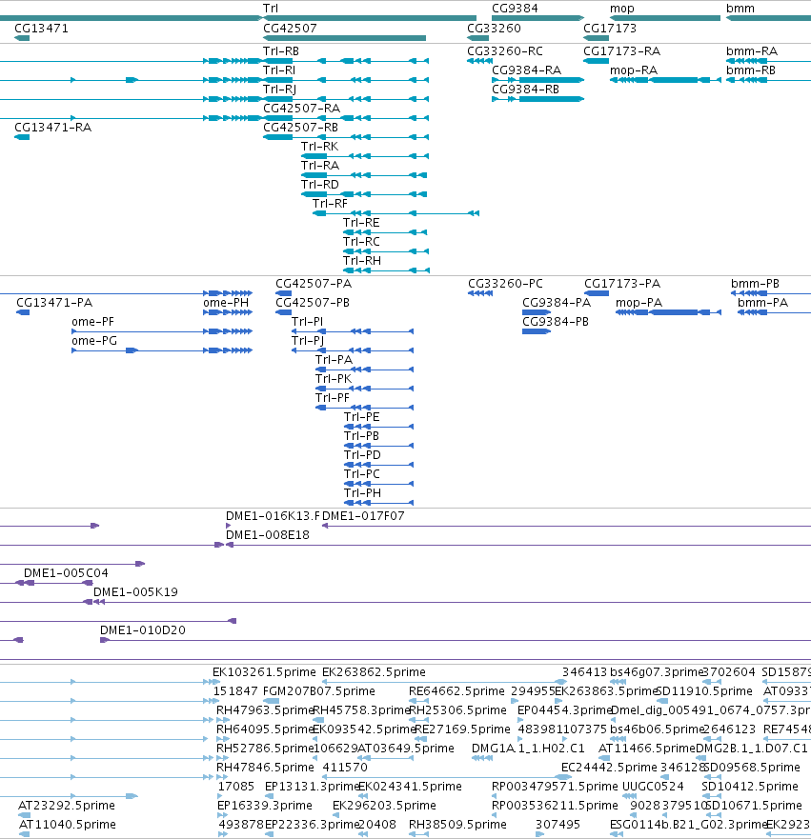Click the DME1-005C04 clone label
This screenshot has height=839, width=811.
pos(66,573)
